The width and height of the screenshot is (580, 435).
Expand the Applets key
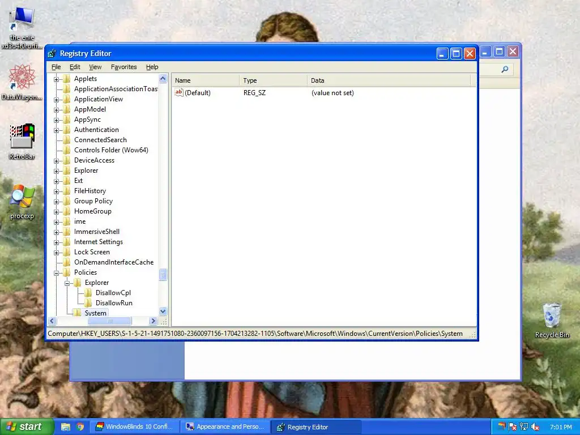click(x=56, y=79)
